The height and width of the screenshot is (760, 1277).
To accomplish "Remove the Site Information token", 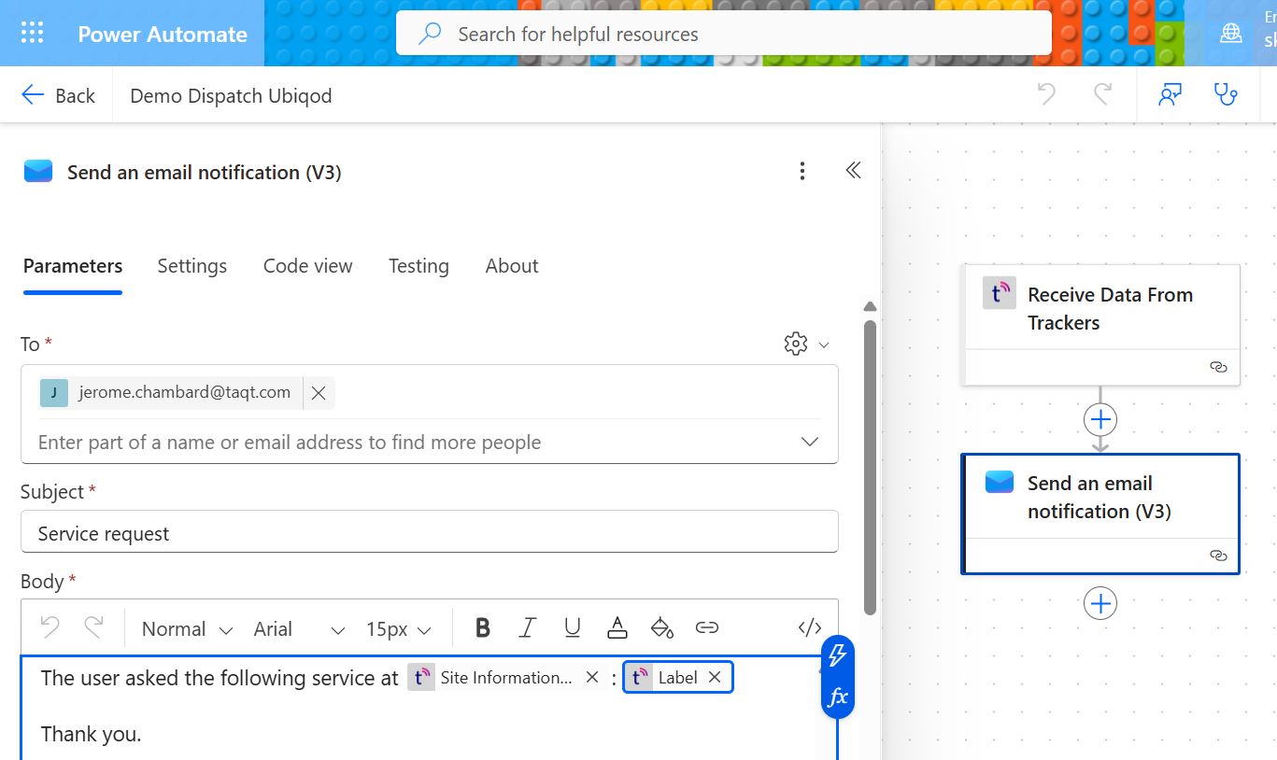I will 592,678.
